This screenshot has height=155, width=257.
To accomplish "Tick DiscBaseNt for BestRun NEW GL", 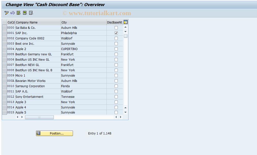I will (116, 65).
